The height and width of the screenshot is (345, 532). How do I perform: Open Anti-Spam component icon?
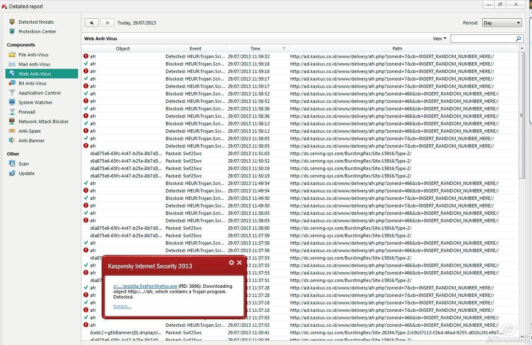pyautogui.click(x=12, y=131)
